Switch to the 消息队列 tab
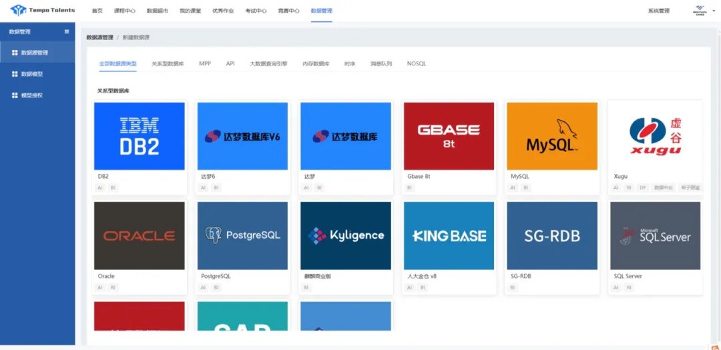The image size is (721, 350). (381, 64)
